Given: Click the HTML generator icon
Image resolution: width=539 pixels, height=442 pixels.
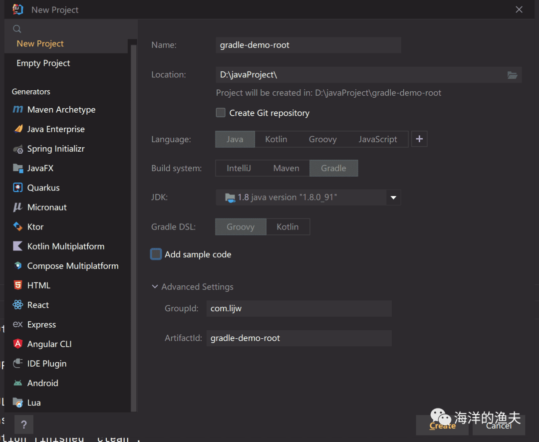Looking at the screenshot, I should [x=18, y=285].
